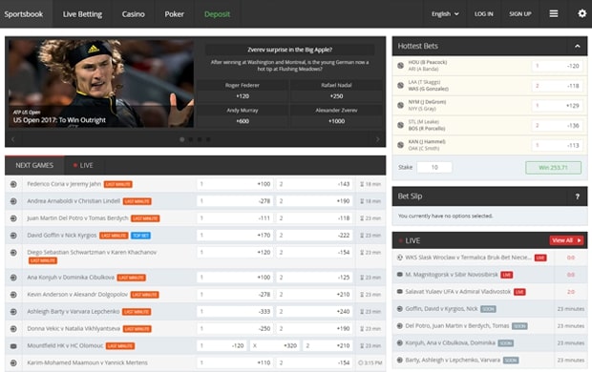592x372 pixels.
Task: Pick odds 2 +190 for Christian Lindell
Action: tap(314, 201)
